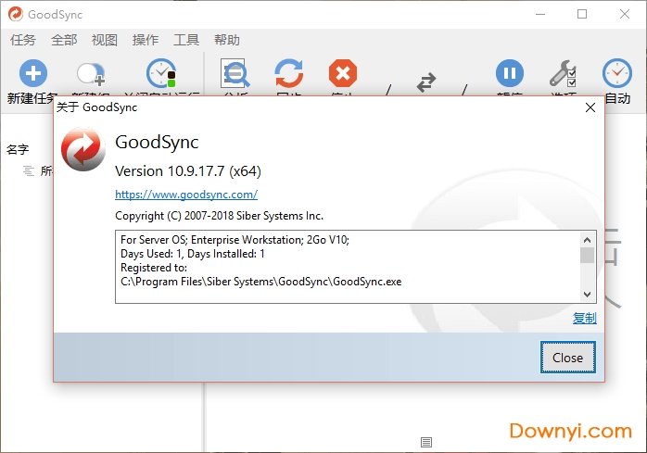Click the Sync circular arrows icon

(289, 73)
